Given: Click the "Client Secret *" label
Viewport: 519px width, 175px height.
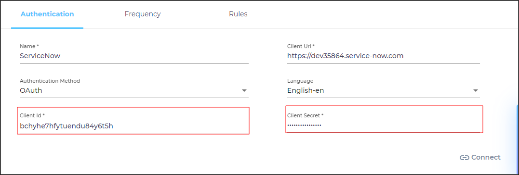Looking at the screenshot, I should [x=305, y=115].
